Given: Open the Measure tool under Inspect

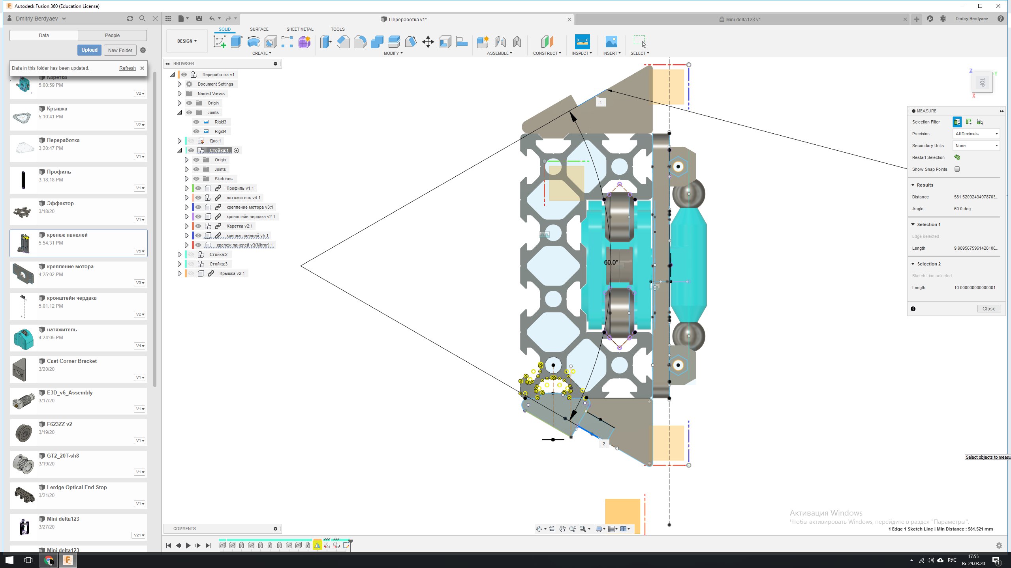Looking at the screenshot, I should (x=582, y=42).
